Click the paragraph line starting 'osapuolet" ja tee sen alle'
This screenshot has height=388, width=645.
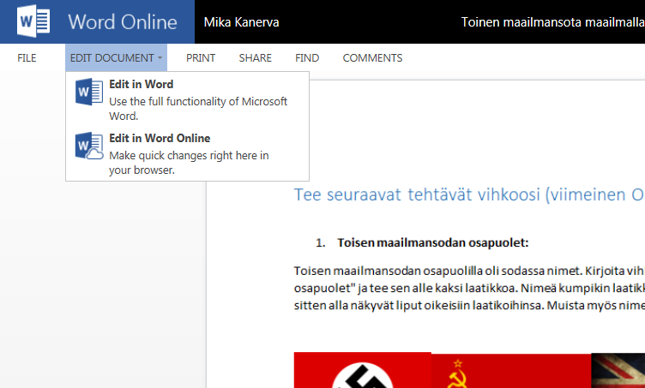coord(469,289)
